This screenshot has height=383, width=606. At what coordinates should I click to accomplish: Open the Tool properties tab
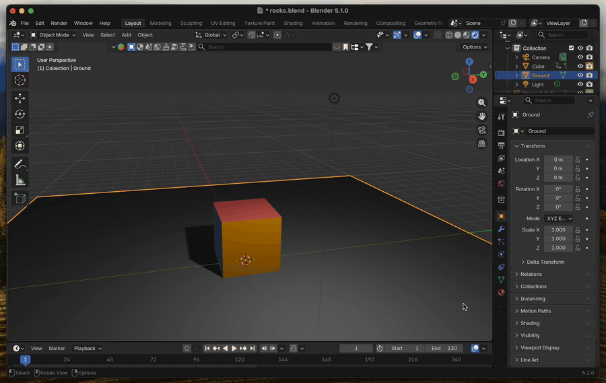[501, 116]
